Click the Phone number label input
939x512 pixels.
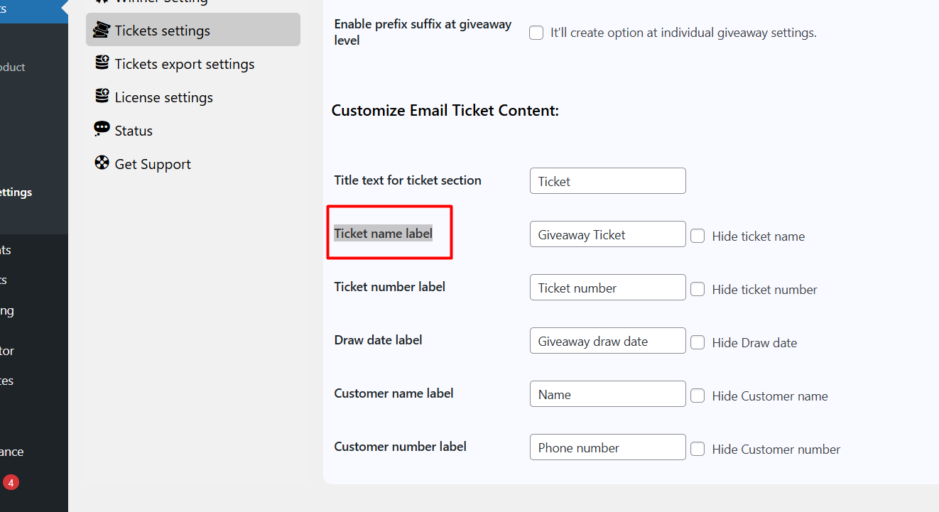click(607, 447)
